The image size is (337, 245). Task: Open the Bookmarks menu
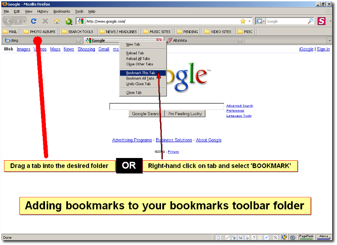(62, 11)
